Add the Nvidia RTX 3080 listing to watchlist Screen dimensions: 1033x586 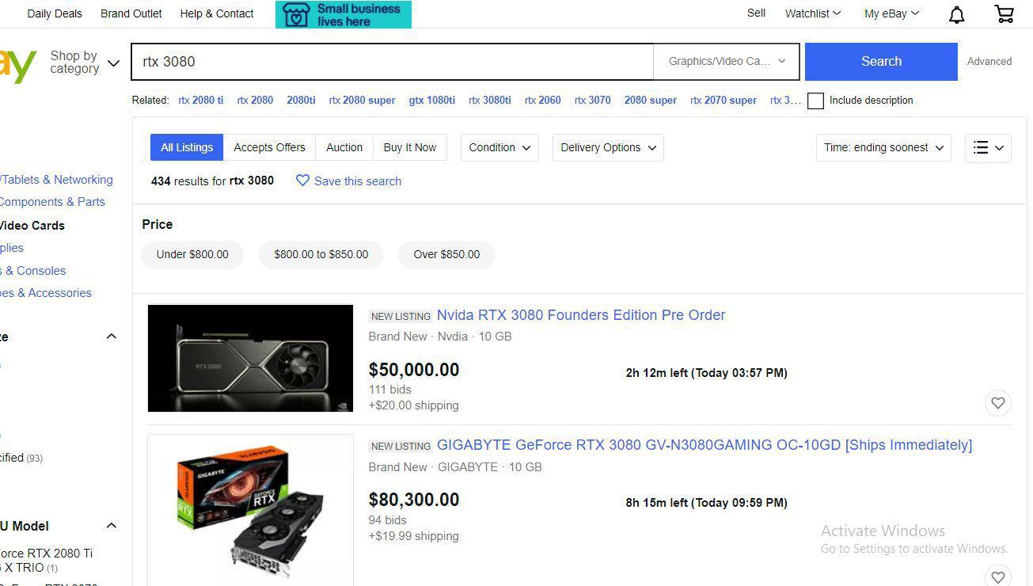(997, 403)
